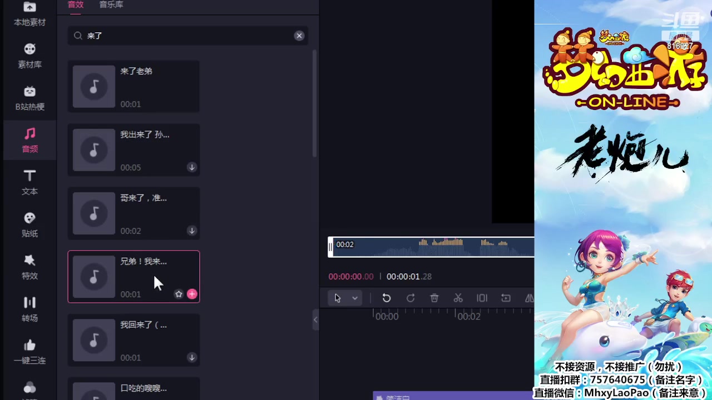Favorite the 兄弟！我来... sound effect

pos(179,294)
